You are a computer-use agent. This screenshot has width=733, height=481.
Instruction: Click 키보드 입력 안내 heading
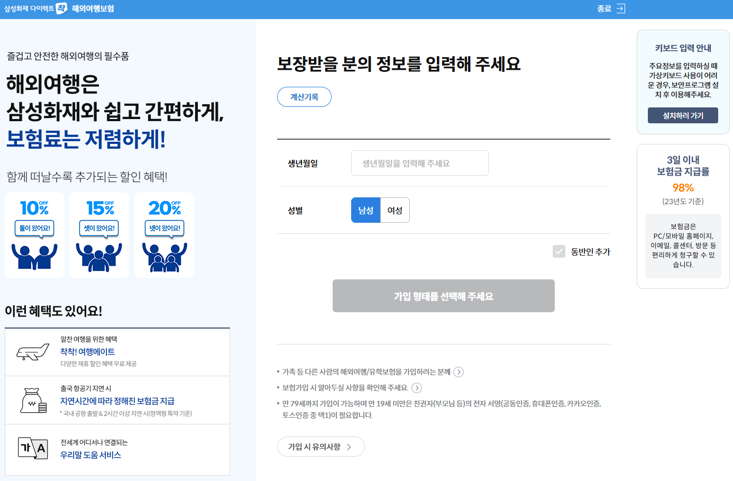(683, 48)
